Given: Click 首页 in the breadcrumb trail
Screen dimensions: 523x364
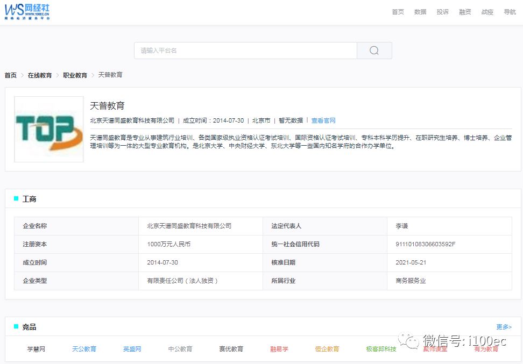Looking at the screenshot, I should [x=11, y=75].
